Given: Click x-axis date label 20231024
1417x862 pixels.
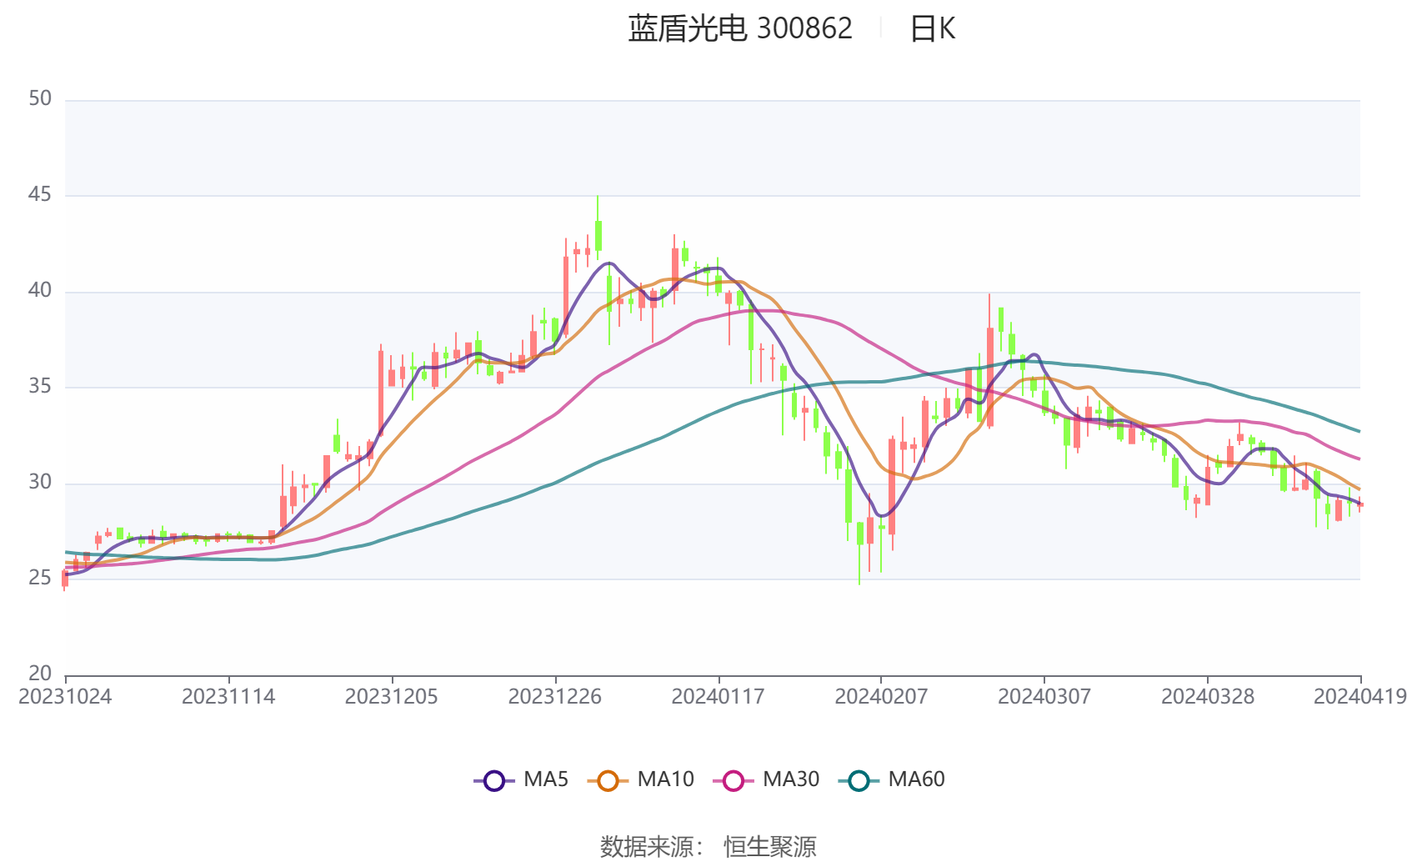Looking at the screenshot, I should point(65,697).
